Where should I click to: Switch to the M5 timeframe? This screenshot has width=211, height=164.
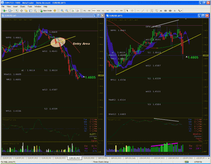click(89, 10)
